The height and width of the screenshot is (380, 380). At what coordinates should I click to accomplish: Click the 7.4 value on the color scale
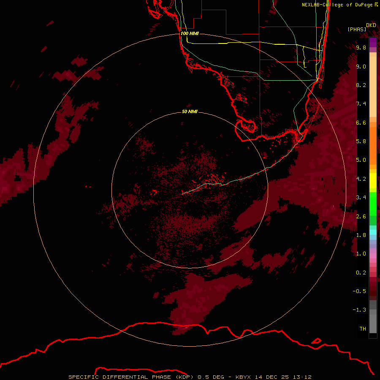[361, 104]
